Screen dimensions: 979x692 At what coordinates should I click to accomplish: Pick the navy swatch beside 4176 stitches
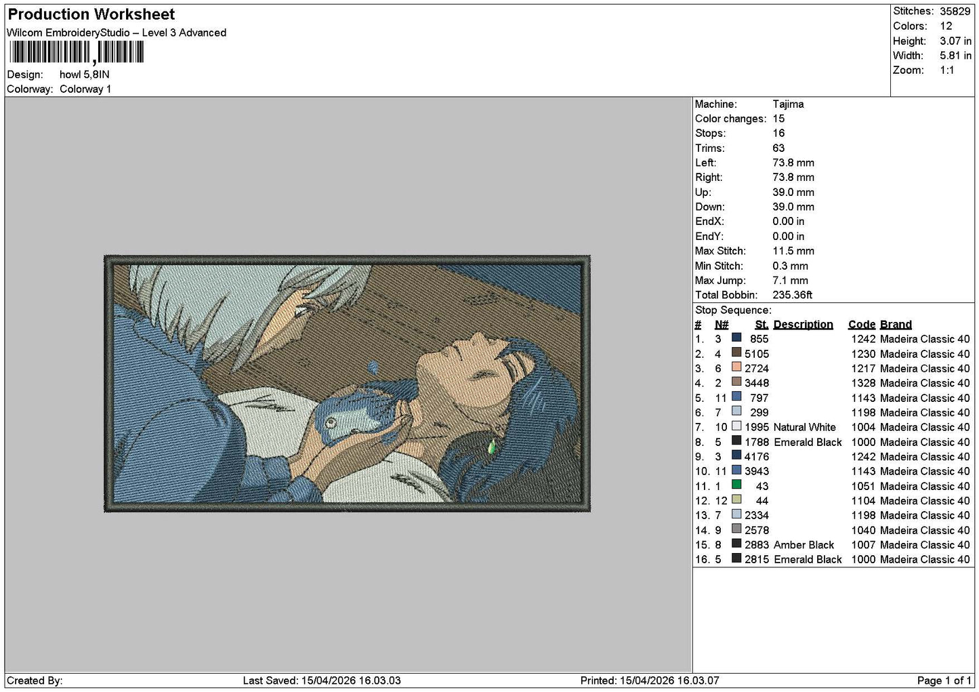736,455
